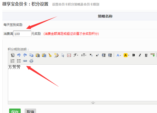Open the font size dropdown
157x113 pixels.
[x=84, y=55]
